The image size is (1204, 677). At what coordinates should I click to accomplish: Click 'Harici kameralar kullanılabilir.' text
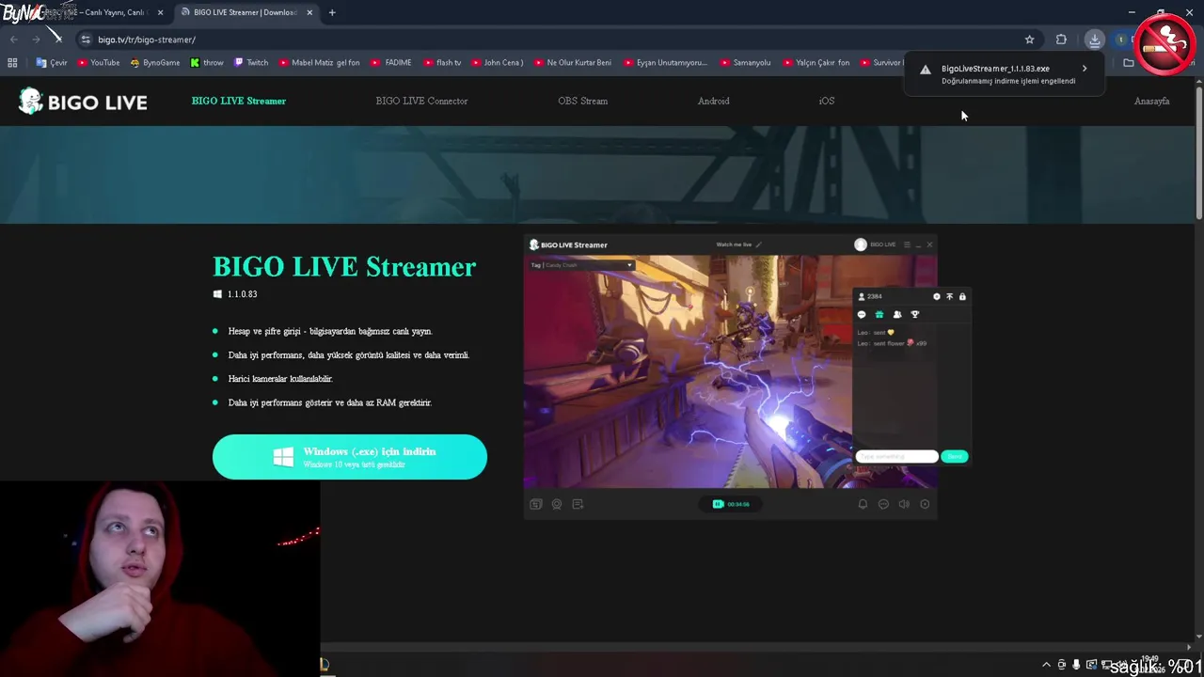[x=280, y=378]
